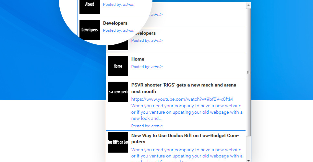Click admin link beside magnified About thumbnail

pos(128,5)
